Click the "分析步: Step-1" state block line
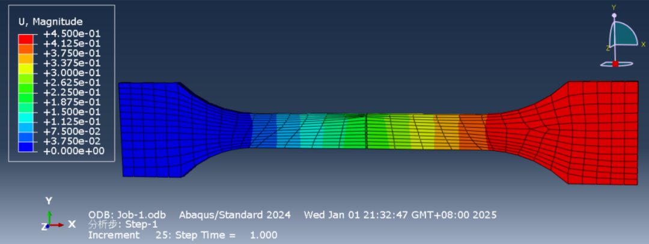This screenshot has height=244, width=649. coord(123,225)
